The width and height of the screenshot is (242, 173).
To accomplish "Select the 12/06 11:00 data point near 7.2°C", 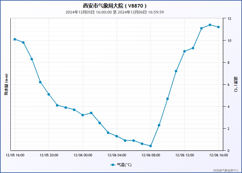I will pos(176,71).
